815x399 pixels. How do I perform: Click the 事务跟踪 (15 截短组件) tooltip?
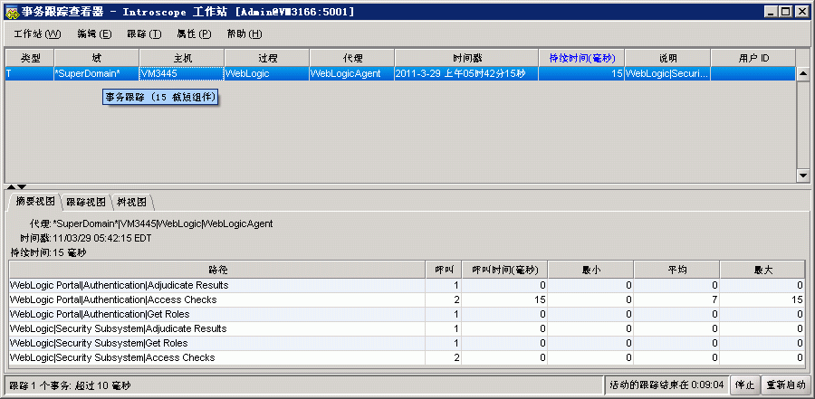click(159, 97)
